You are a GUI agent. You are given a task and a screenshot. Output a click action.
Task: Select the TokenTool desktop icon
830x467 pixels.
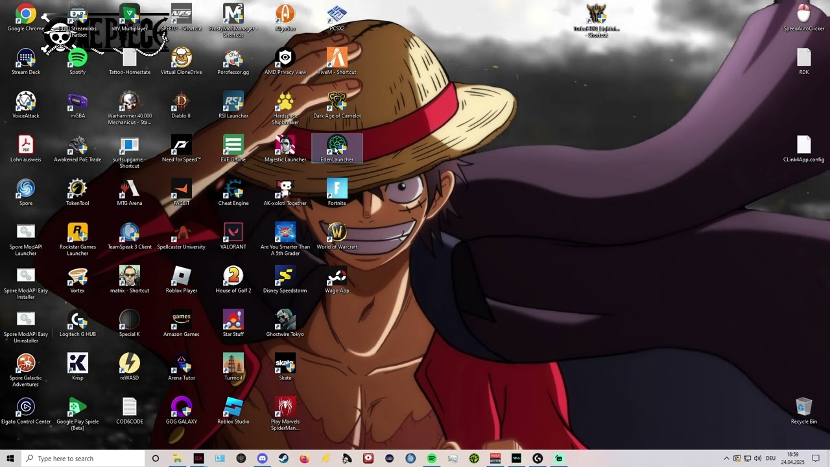(78, 191)
